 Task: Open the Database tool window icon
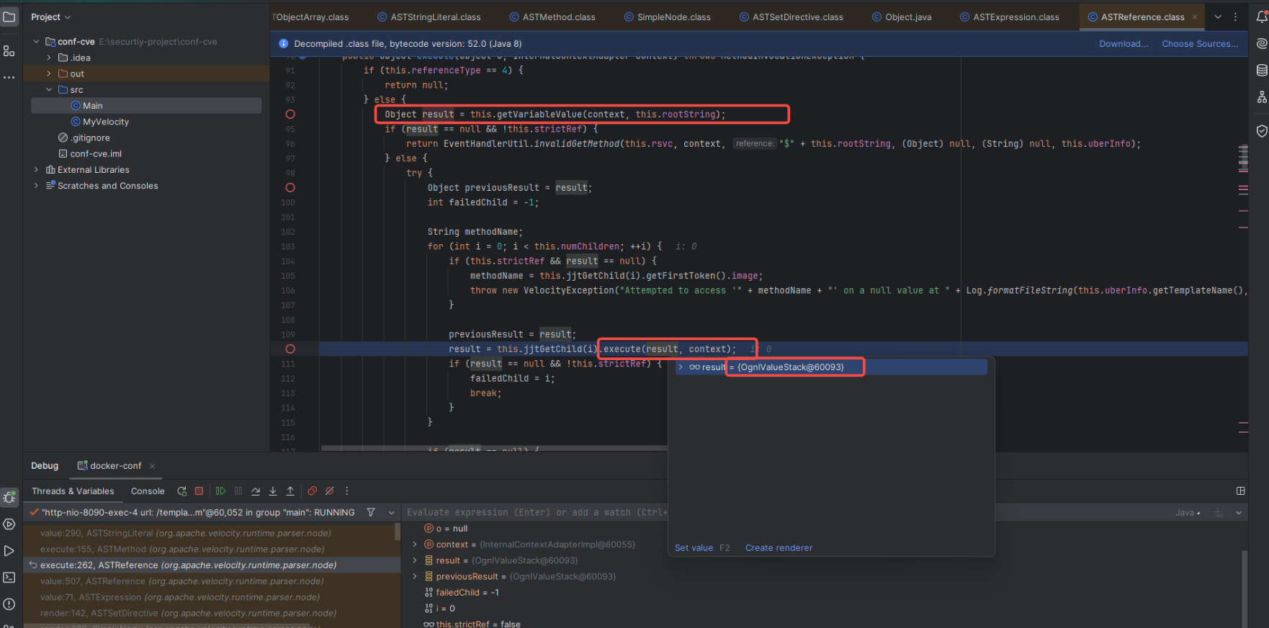(x=1261, y=71)
